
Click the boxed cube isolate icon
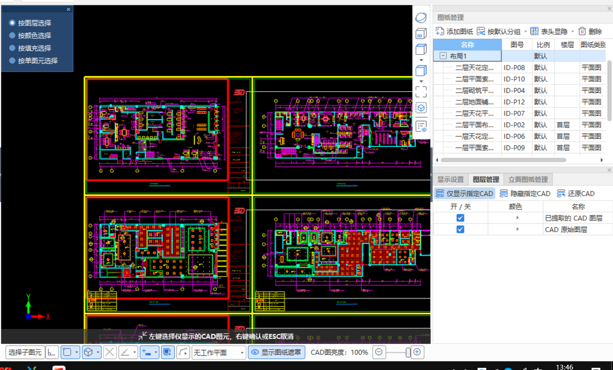pyautogui.click(x=421, y=108)
